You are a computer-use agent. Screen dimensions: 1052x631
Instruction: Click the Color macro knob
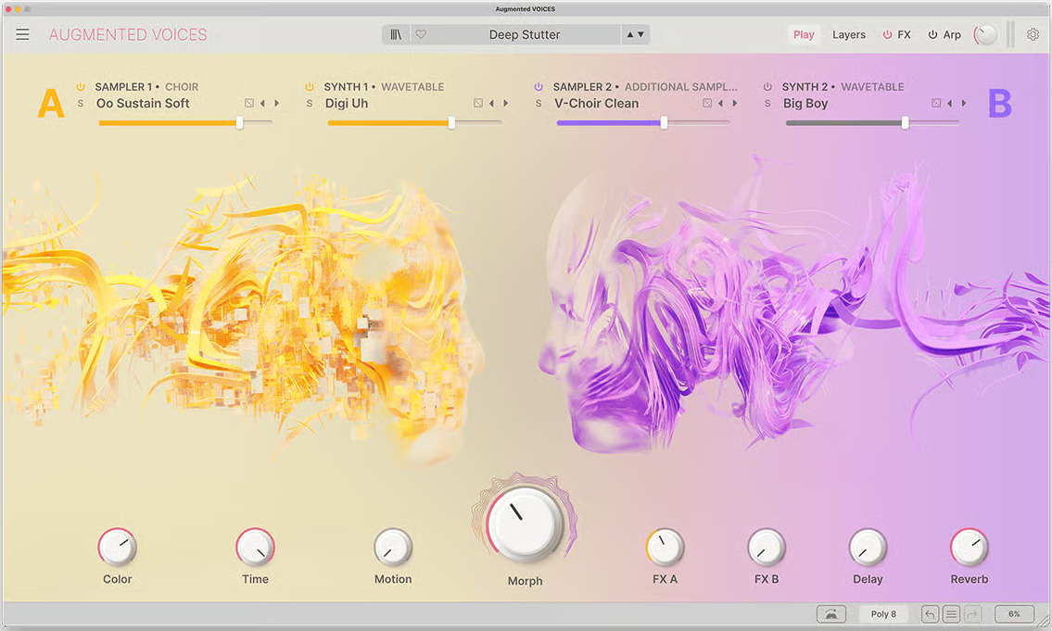118,548
